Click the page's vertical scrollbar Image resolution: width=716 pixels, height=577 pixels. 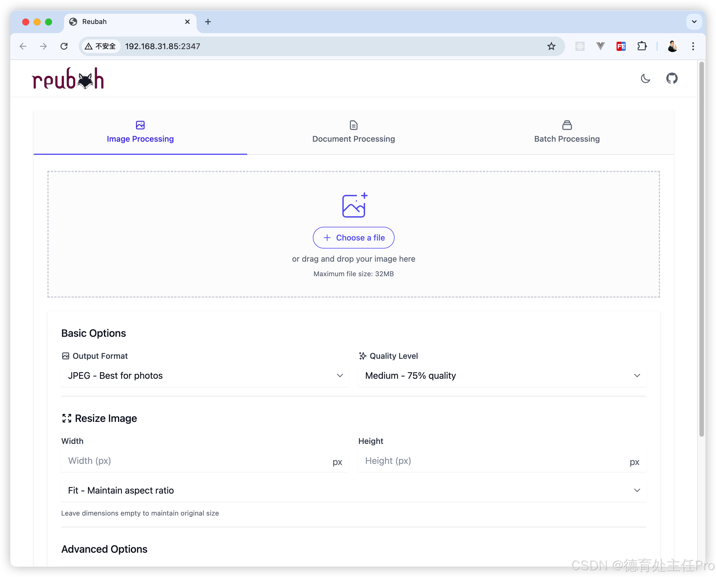[x=701, y=249]
